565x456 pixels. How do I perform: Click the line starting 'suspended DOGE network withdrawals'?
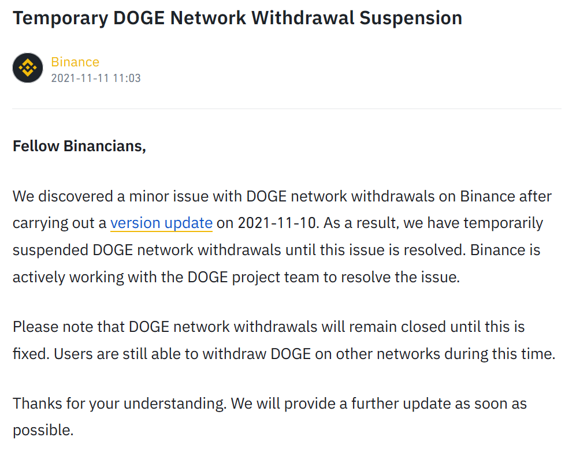click(276, 250)
